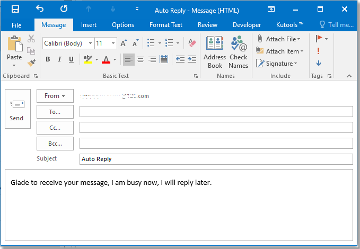
Task: Click the text highlight color button
Action: [87, 59]
